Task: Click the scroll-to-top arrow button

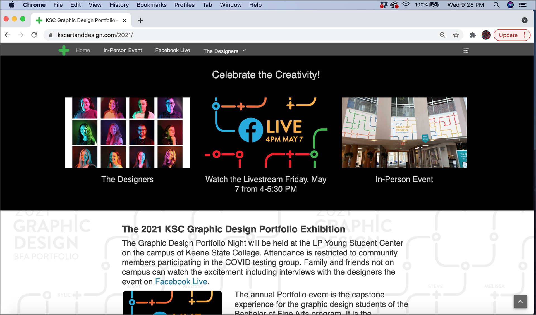Action: point(520,302)
